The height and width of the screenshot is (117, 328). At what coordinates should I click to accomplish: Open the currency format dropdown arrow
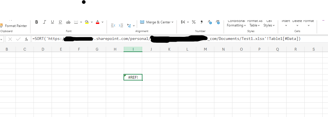[188, 22]
